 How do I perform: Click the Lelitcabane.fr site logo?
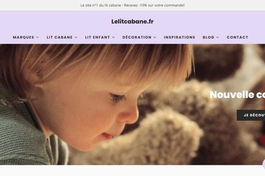point(132,22)
